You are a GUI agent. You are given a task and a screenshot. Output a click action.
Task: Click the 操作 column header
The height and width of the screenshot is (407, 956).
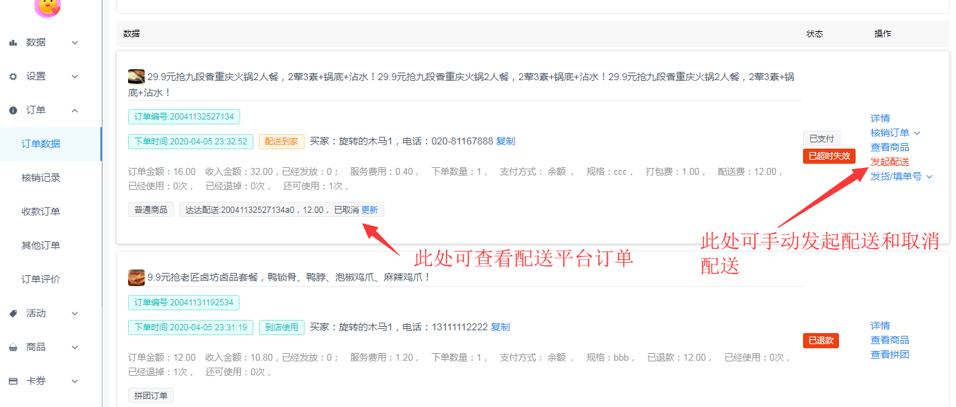[x=883, y=34]
